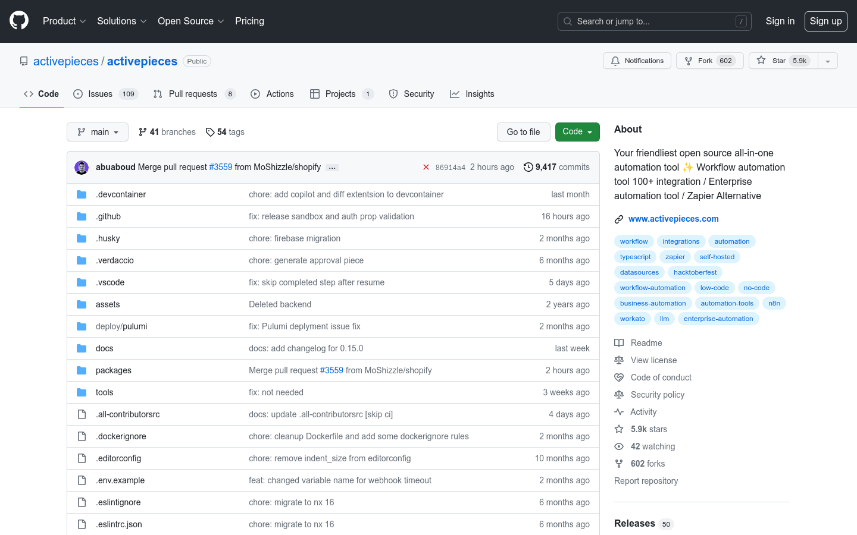Viewport: 857px width, 535px height.
Task: Select the workflow topic tag
Action: tap(634, 241)
